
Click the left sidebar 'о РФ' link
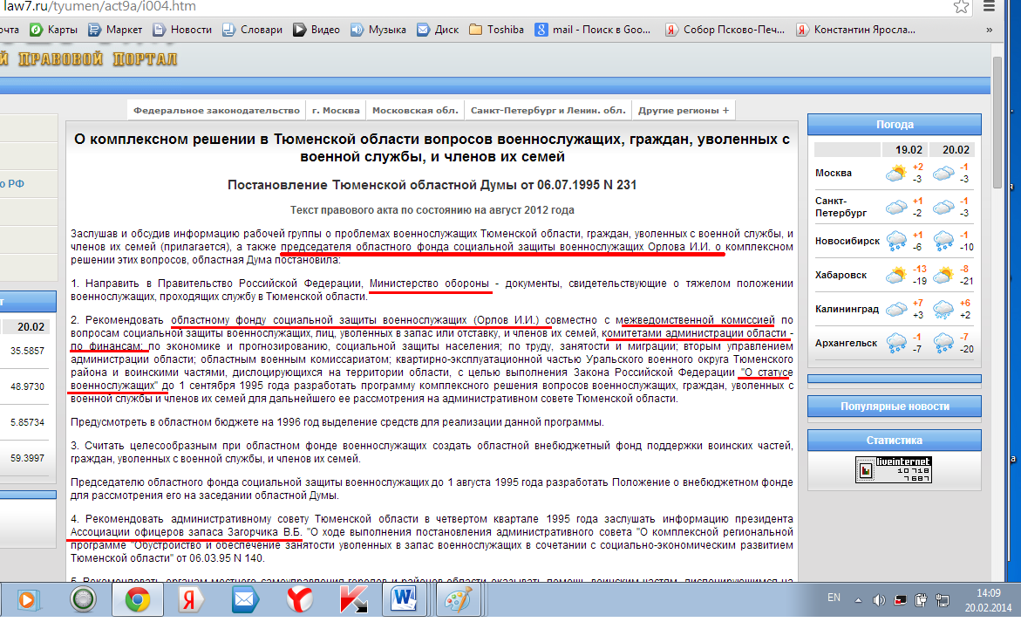coord(11,184)
